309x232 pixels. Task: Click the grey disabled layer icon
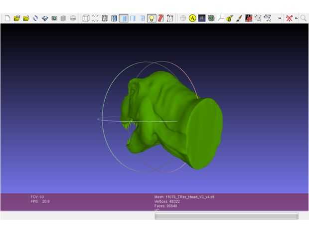click(63, 18)
